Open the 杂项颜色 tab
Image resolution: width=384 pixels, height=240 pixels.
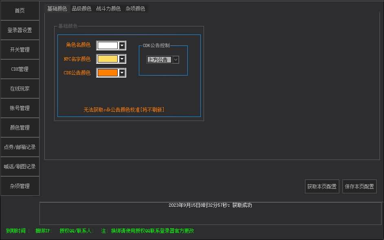coord(134,8)
